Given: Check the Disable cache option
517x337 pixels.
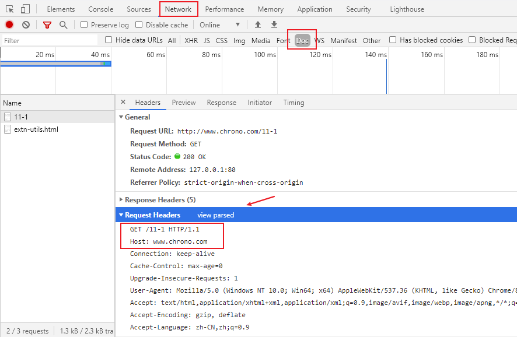Looking at the screenshot, I should (139, 25).
